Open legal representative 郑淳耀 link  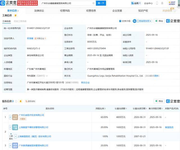pos(30,38)
